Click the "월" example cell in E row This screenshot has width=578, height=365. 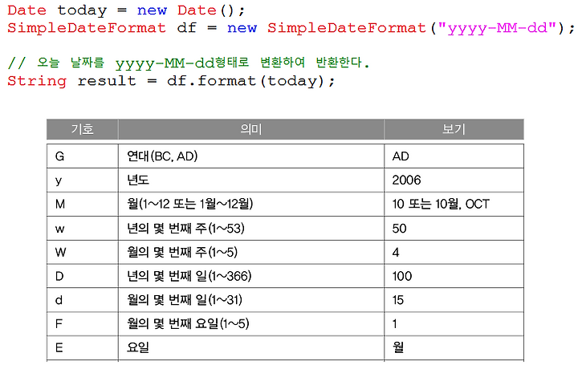[x=454, y=347]
